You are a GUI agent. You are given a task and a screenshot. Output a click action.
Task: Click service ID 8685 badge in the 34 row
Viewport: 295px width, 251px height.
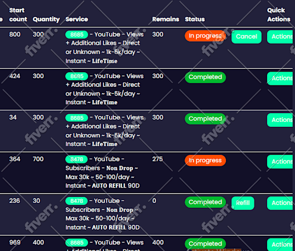point(77,118)
